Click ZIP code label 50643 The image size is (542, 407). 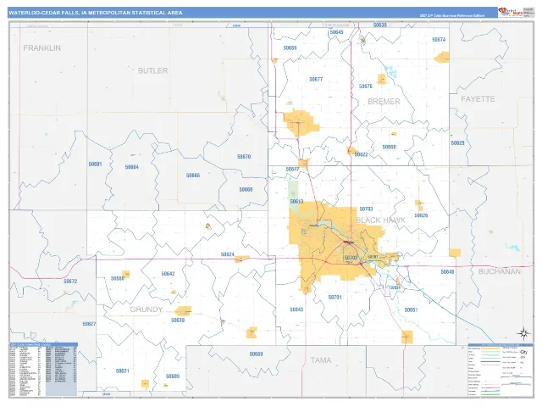pos(296,309)
